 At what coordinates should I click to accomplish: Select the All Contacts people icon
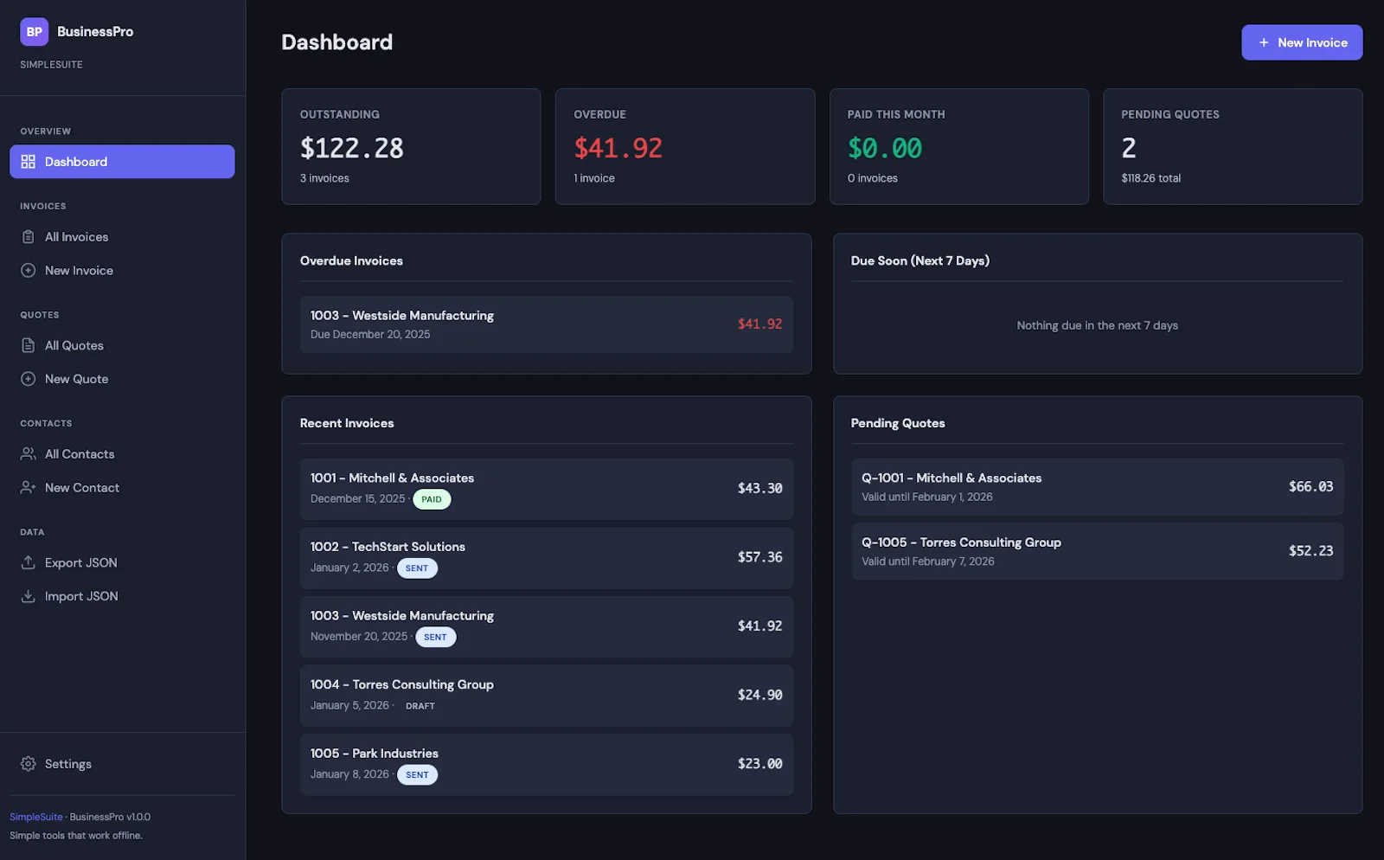[x=28, y=453]
